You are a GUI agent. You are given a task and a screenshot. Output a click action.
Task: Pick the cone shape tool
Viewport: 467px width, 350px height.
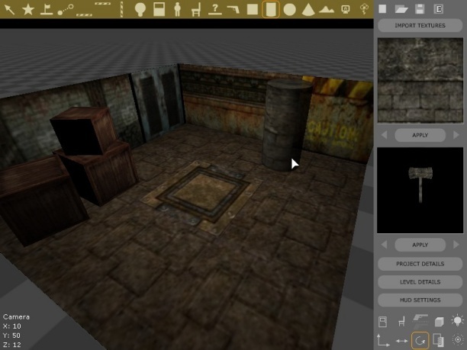pyautogui.click(x=308, y=9)
